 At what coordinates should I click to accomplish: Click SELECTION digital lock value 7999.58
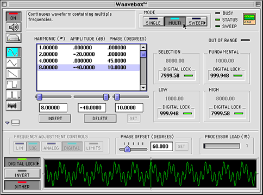[170, 76]
